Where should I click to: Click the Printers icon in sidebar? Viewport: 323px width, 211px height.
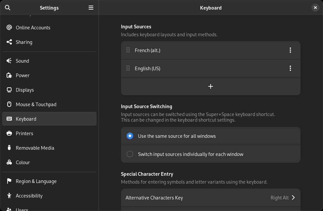[x=9, y=133]
